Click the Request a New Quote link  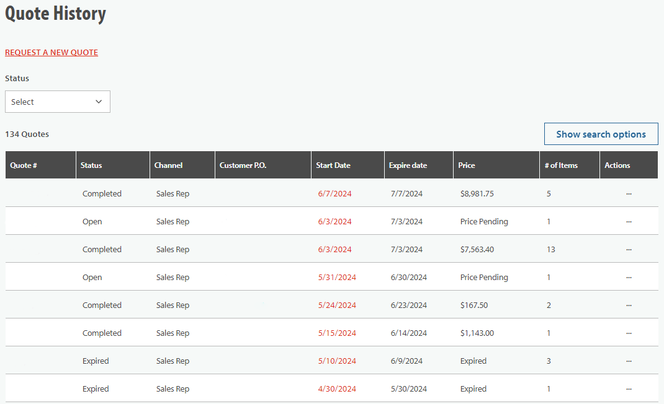coord(52,53)
